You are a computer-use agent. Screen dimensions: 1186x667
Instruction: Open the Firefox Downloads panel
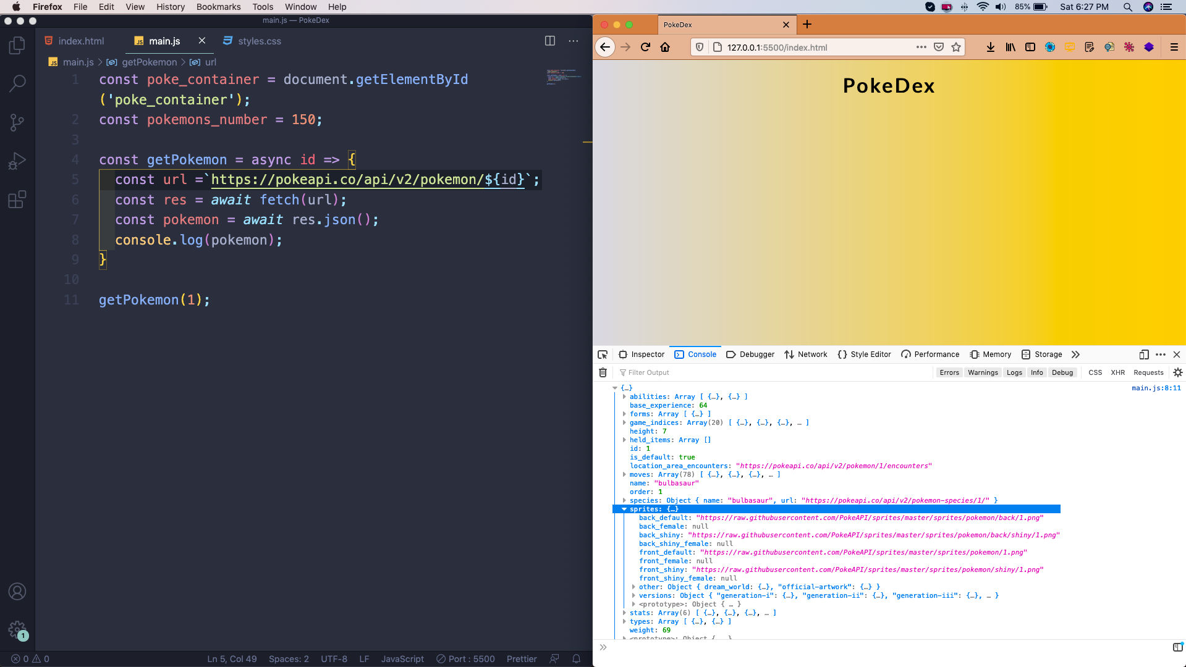[x=990, y=47]
